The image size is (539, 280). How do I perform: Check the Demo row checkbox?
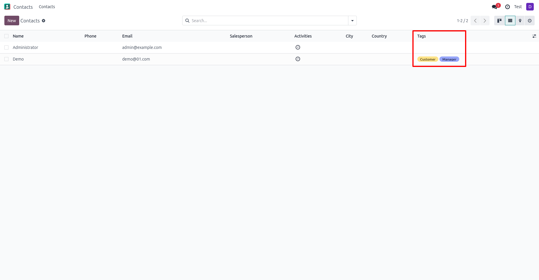pos(6,59)
